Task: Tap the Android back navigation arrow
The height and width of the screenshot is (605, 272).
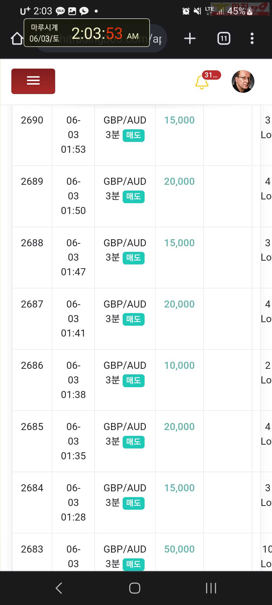Action: (x=59, y=588)
